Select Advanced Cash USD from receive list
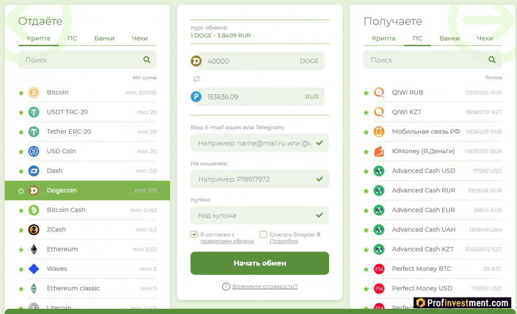The width and height of the screenshot is (517, 314). [x=423, y=171]
